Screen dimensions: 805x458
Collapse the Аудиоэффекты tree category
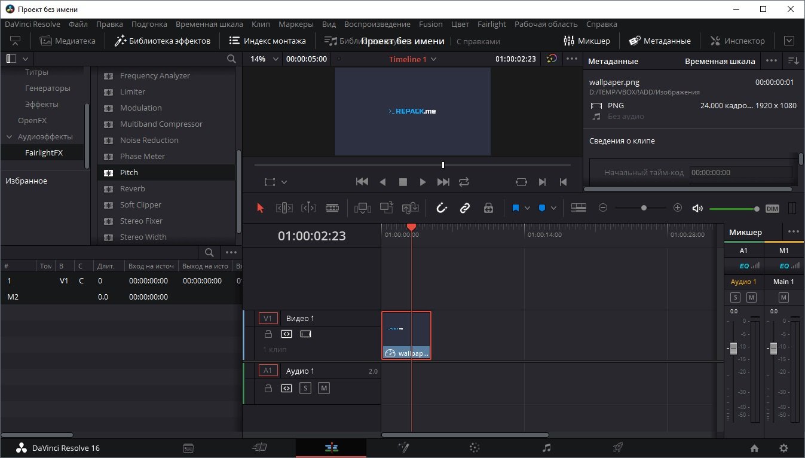click(9, 137)
